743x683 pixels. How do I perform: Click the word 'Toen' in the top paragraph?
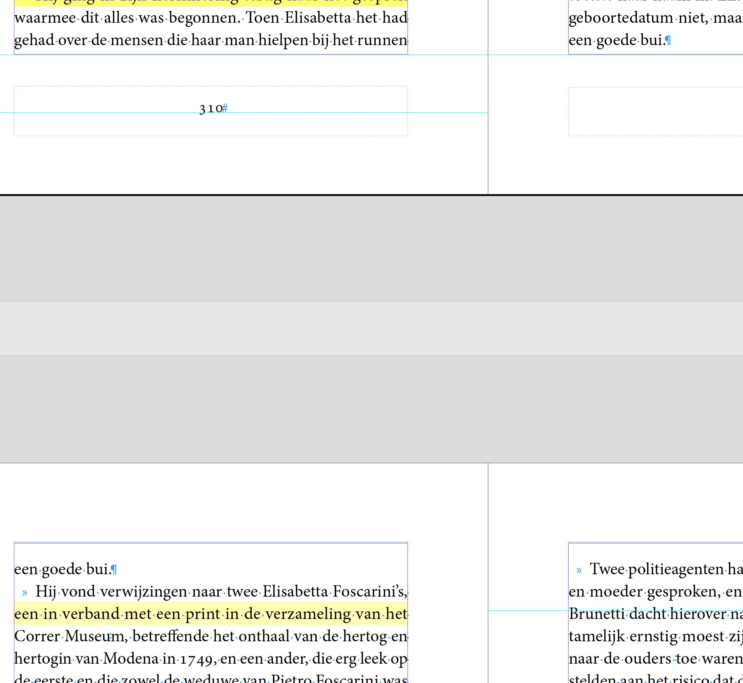point(262,18)
